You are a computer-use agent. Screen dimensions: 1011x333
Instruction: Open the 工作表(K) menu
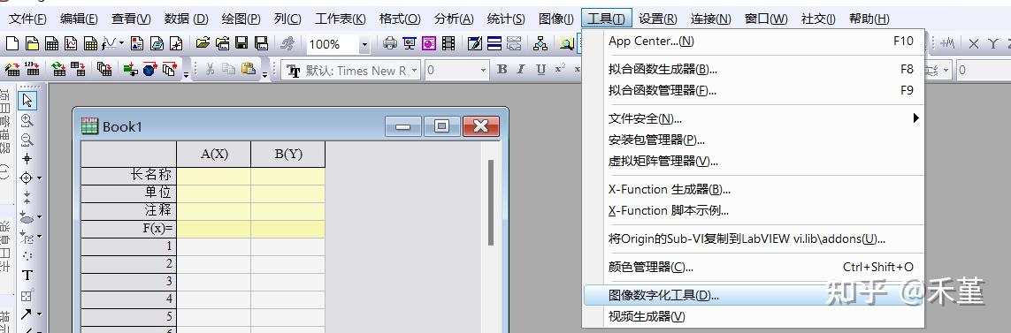point(341,19)
